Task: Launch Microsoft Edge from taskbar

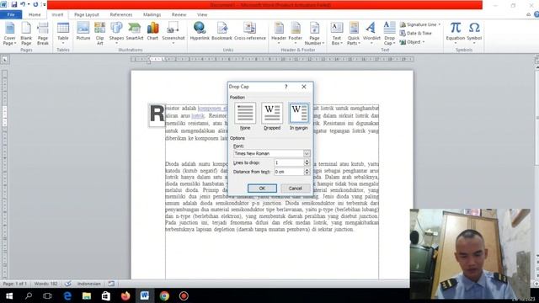Action: click(67, 295)
